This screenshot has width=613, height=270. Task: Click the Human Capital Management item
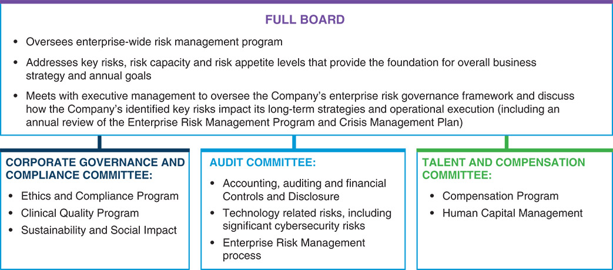512,213
